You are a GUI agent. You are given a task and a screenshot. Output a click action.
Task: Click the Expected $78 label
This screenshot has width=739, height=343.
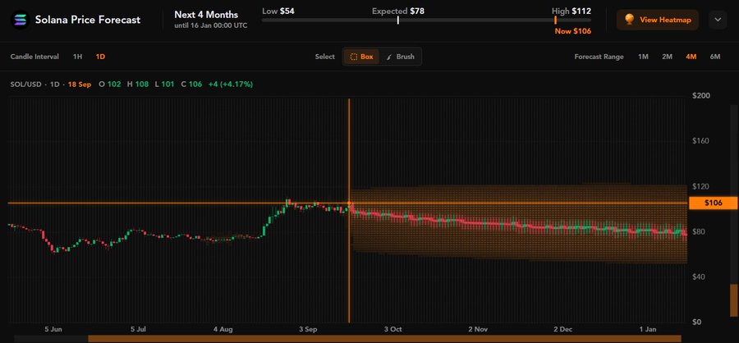pos(397,11)
